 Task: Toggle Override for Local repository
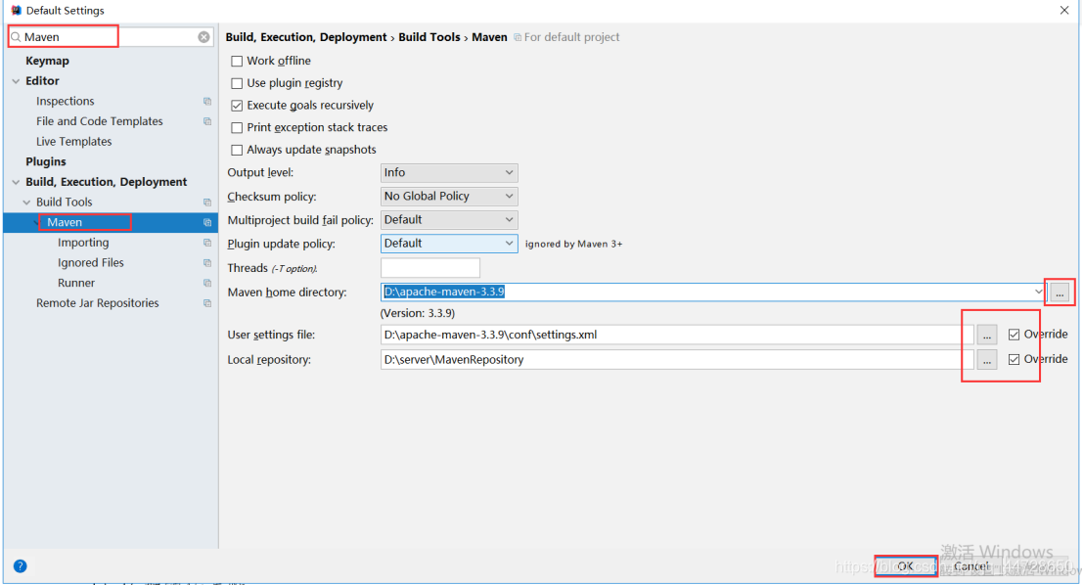(x=1014, y=359)
